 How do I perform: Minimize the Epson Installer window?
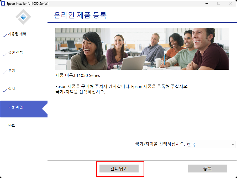point(207,3)
